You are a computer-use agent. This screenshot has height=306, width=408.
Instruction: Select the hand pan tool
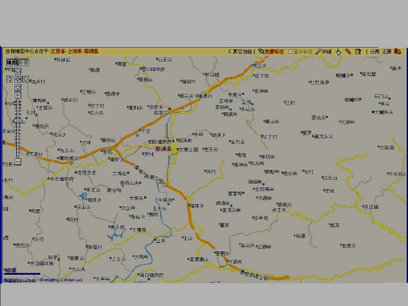pos(338,52)
